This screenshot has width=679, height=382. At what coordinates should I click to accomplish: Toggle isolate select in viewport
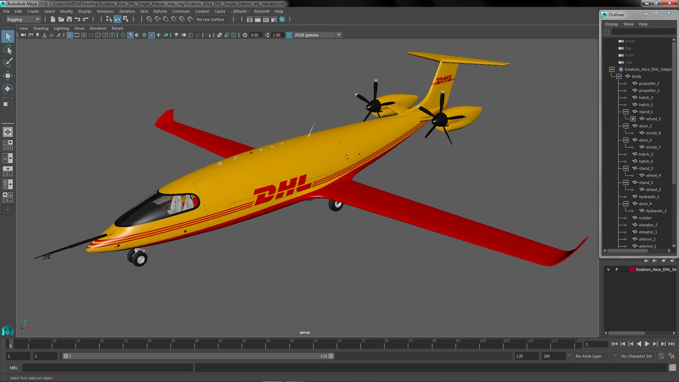click(x=209, y=35)
